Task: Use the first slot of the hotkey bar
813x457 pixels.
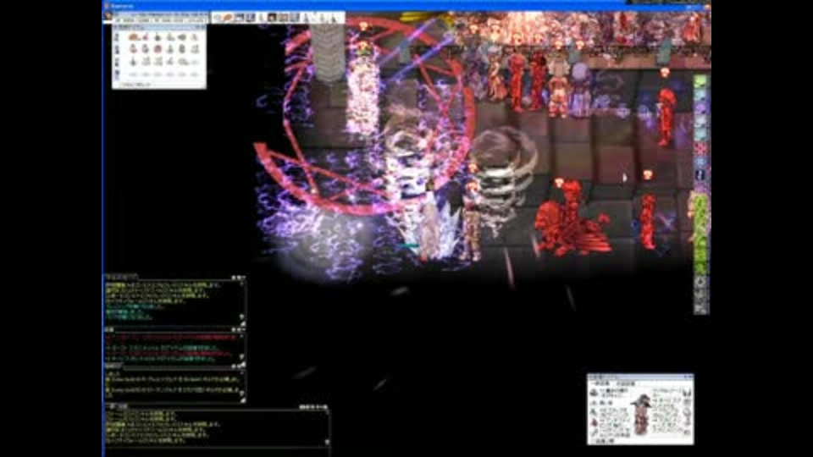Action: click(x=217, y=17)
